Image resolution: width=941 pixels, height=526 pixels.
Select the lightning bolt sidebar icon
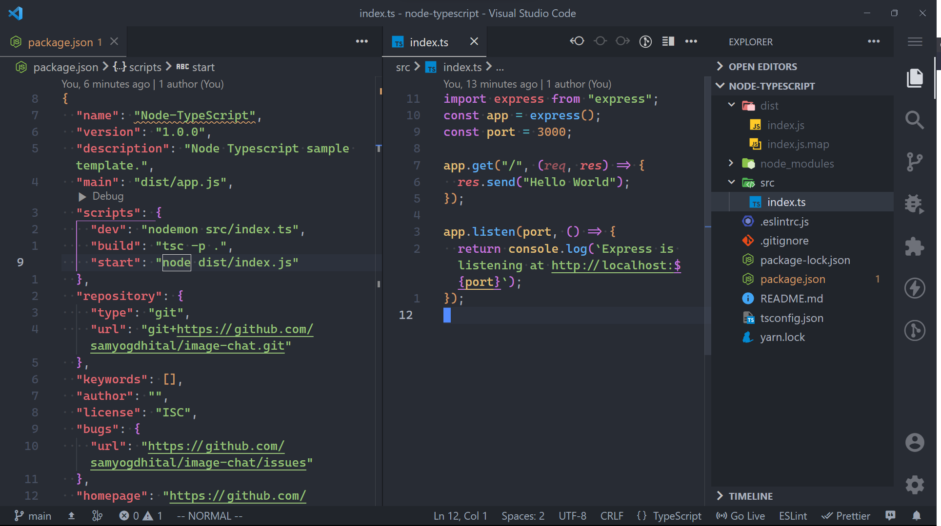[x=915, y=288]
